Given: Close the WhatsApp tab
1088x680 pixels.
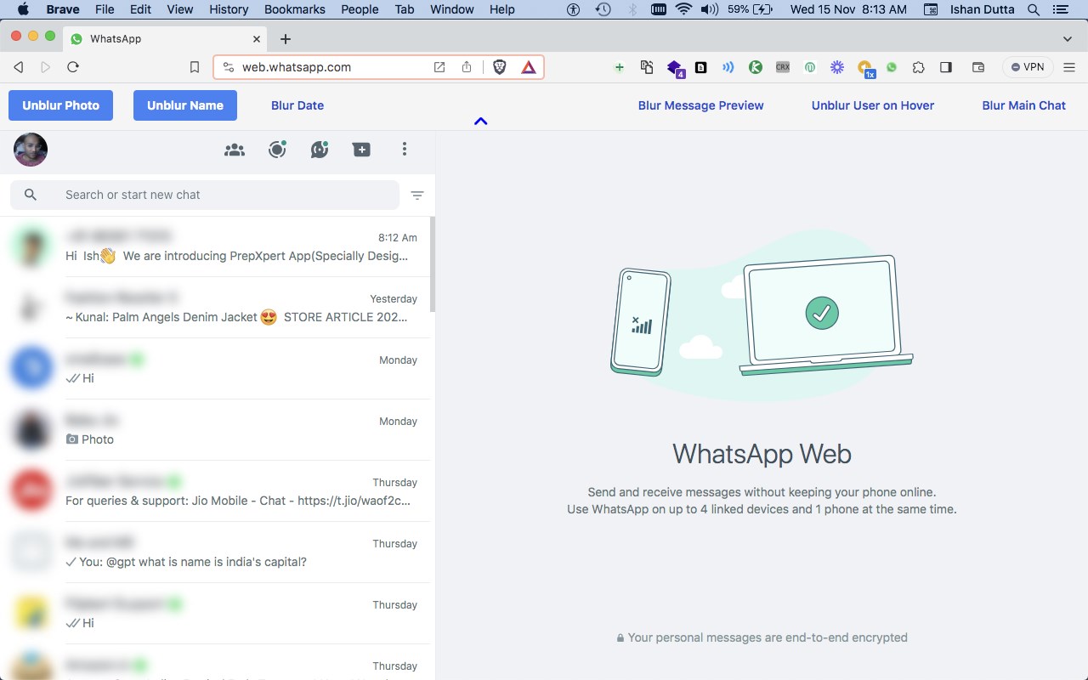Looking at the screenshot, I should pyautogui.click(x=258, y=39).
